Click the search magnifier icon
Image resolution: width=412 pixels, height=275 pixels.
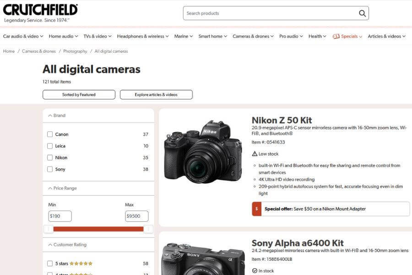(x=362, y=13)
